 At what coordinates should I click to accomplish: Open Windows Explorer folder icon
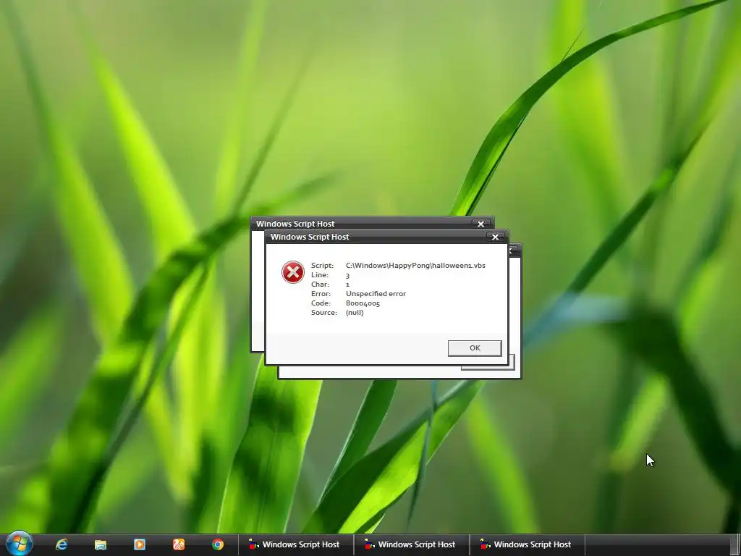point(100,544)
